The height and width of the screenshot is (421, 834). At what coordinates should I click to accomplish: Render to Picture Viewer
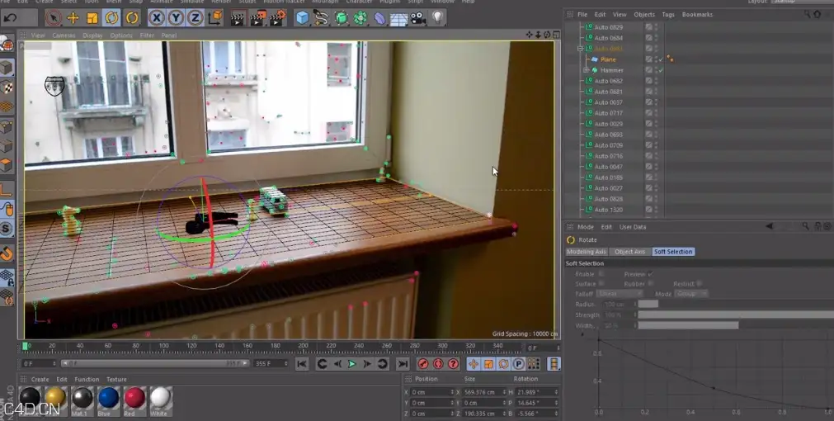click(x=257, y=19)
